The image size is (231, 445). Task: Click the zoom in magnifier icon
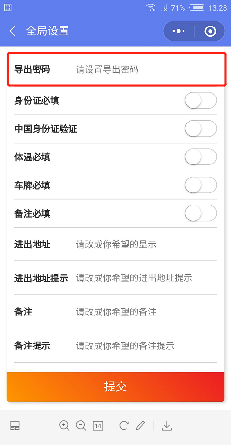tap(64, 425)
